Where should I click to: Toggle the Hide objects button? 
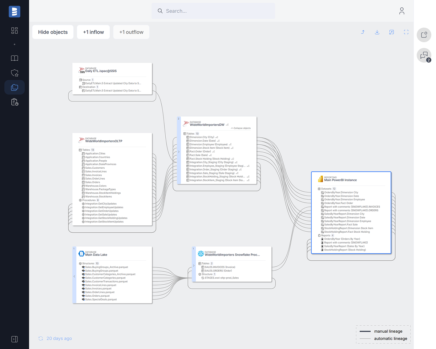(53, 32)
